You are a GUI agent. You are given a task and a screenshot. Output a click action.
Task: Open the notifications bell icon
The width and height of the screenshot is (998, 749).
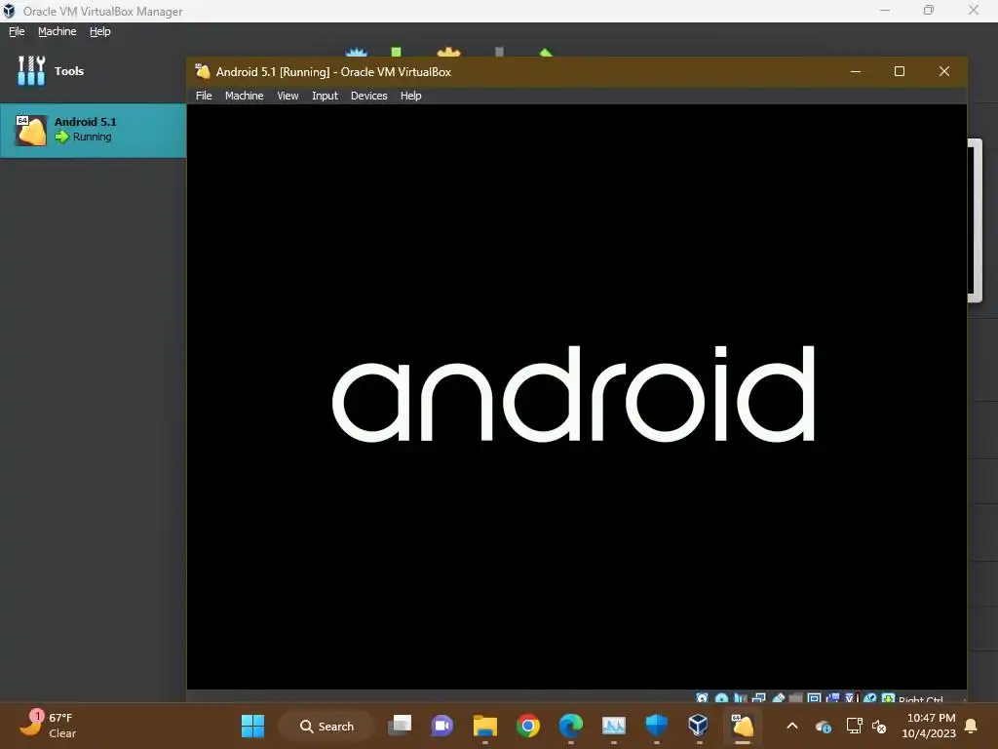[x=972, y=726]
